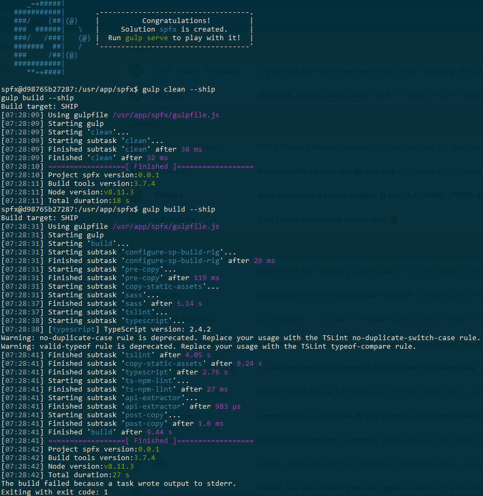Click 'Finished subtask sass after 5.14 s' line

click(102, 304)
